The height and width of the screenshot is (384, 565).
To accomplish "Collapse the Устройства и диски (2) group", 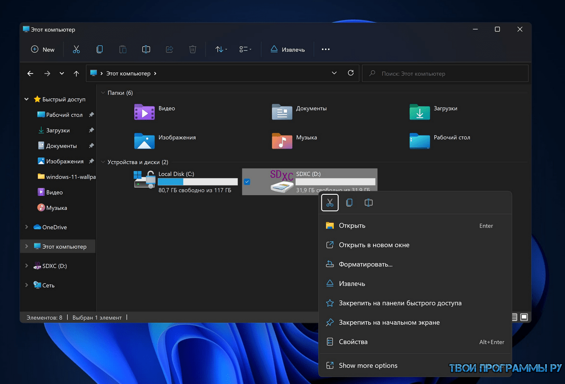I will coord(103,162).
